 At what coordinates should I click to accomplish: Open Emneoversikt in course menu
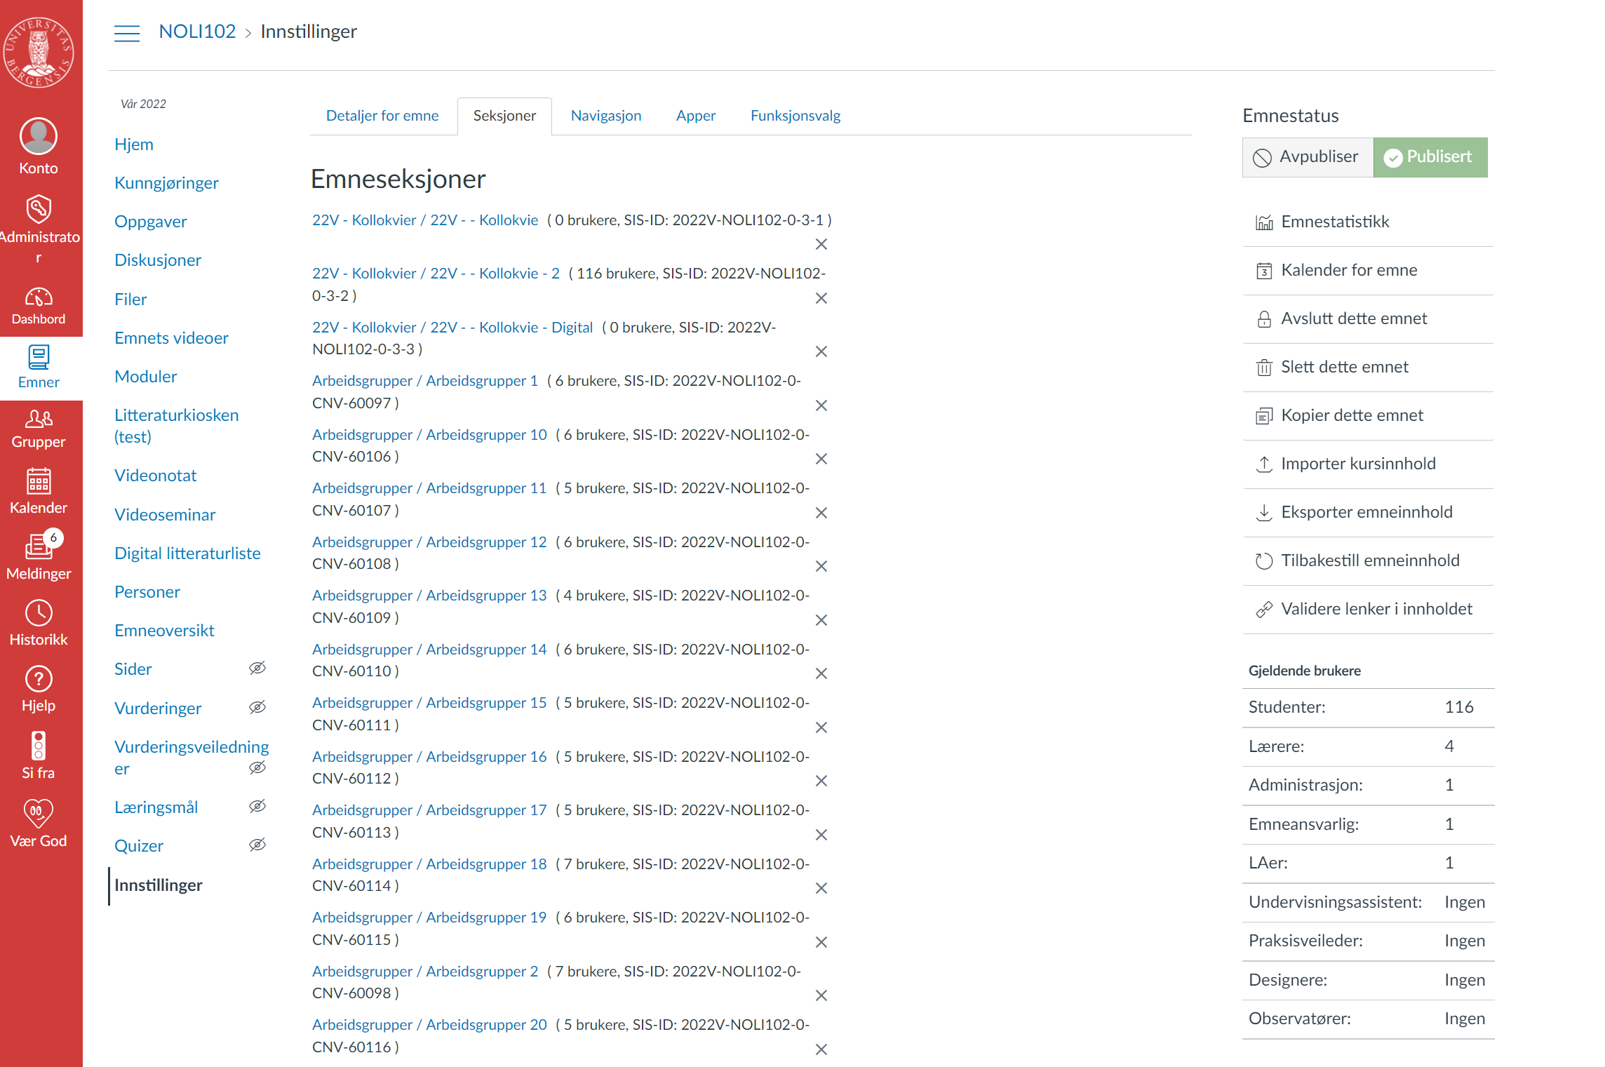pos(164,631)
